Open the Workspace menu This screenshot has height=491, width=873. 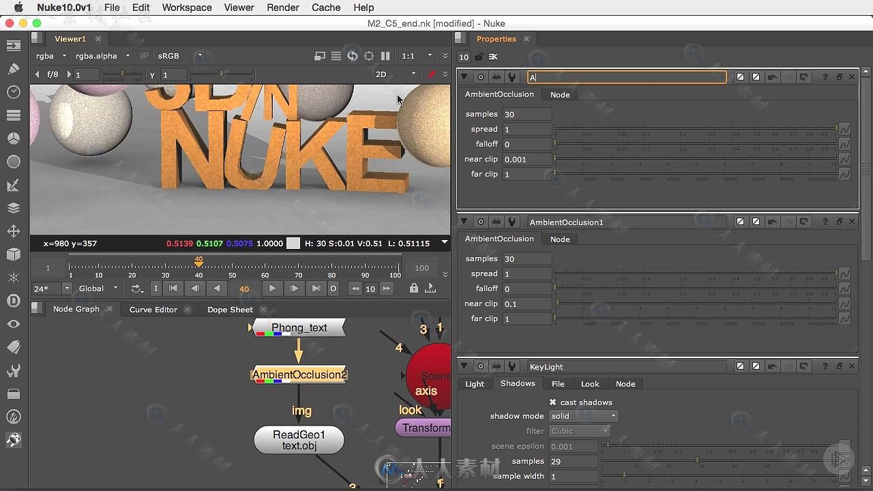tap(187, 8)
